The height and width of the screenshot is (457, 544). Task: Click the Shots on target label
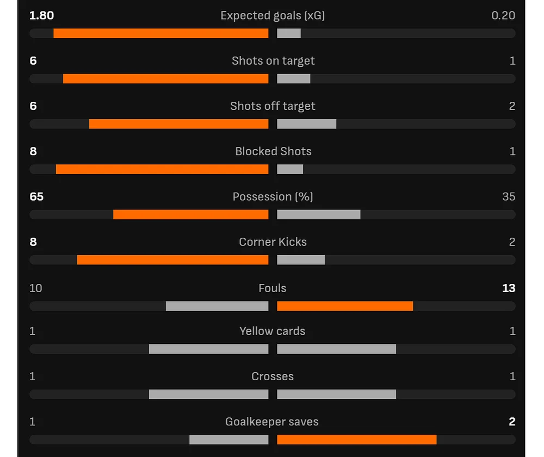coord(273,61)
